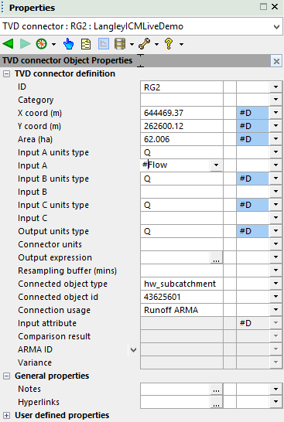Select the Input A label
This screenshot has height=422, width=284.
(33, 165)
